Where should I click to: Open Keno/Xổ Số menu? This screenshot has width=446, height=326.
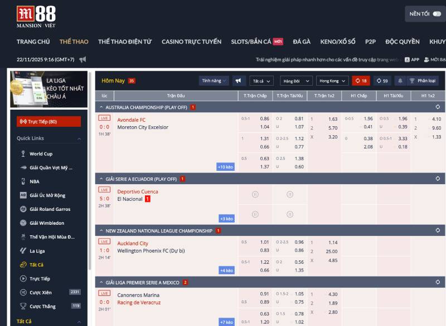click(x=338, y=42)
